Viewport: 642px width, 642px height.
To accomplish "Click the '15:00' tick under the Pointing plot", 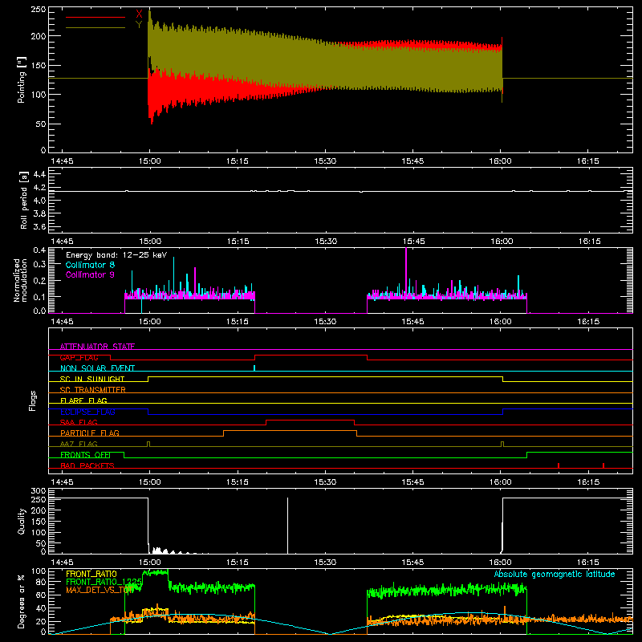I will (x=150, y=161).
